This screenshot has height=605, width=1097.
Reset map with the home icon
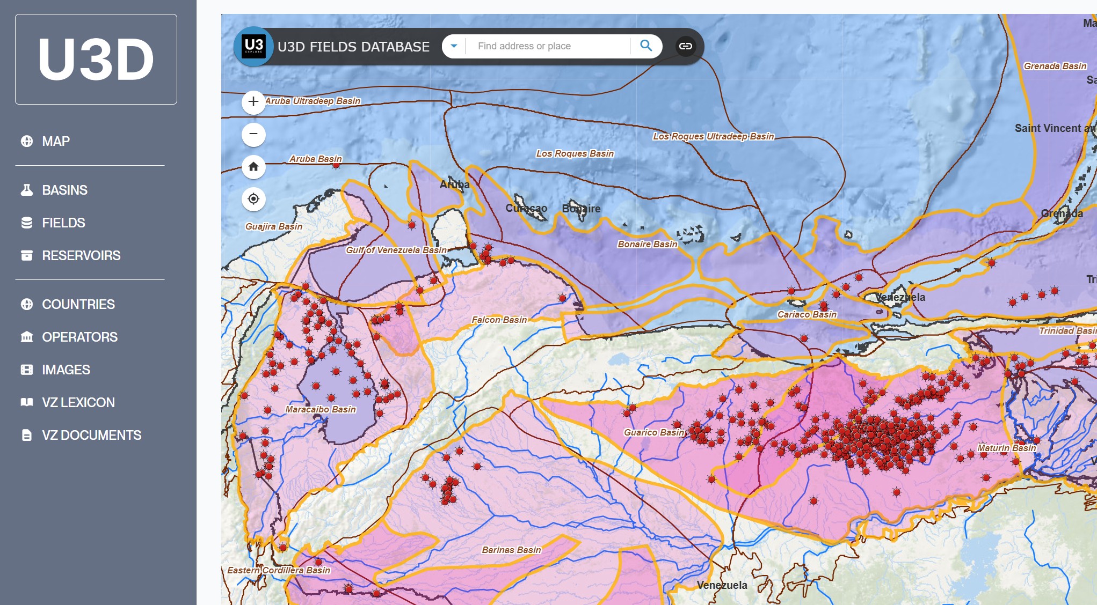tap(253, 167)
